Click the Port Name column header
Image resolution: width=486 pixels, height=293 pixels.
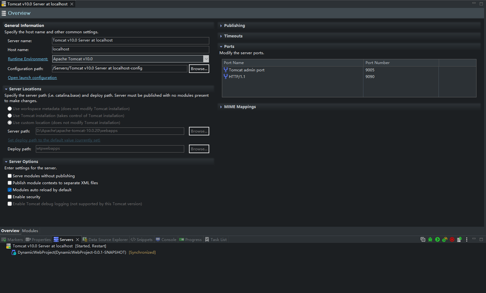[293, 63]
